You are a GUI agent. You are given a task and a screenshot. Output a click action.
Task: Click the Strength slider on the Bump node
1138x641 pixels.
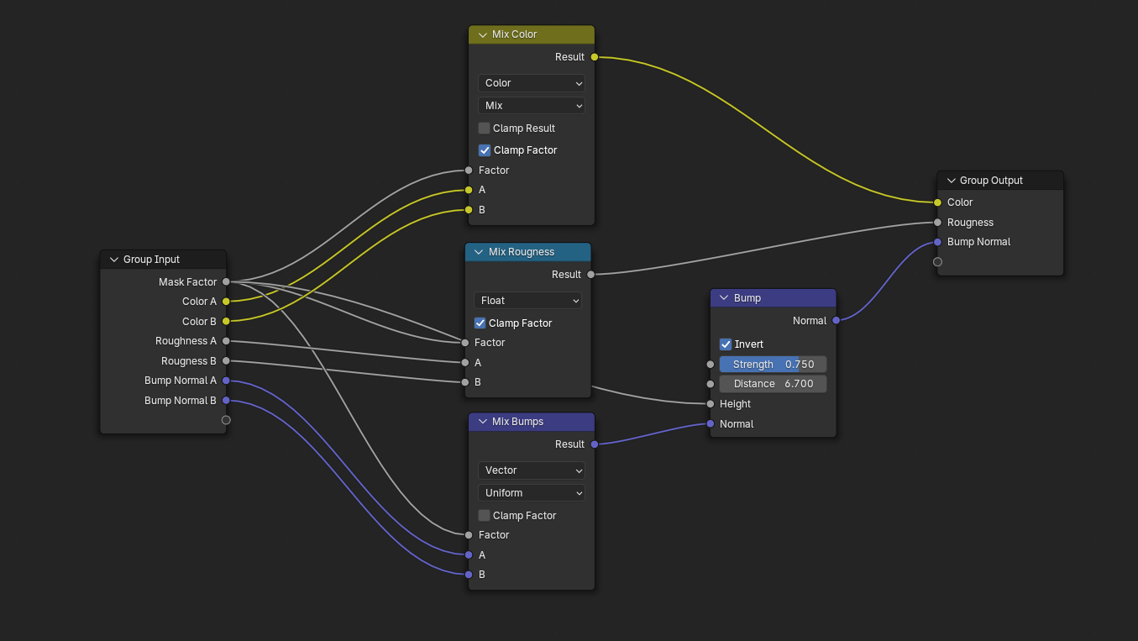coord(773,364)
